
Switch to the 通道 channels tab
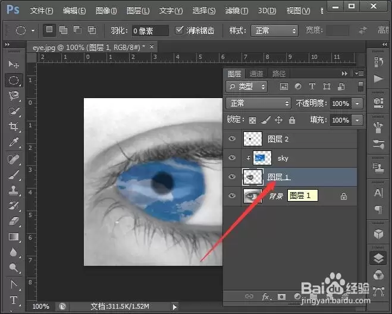(x=256, y=74)
